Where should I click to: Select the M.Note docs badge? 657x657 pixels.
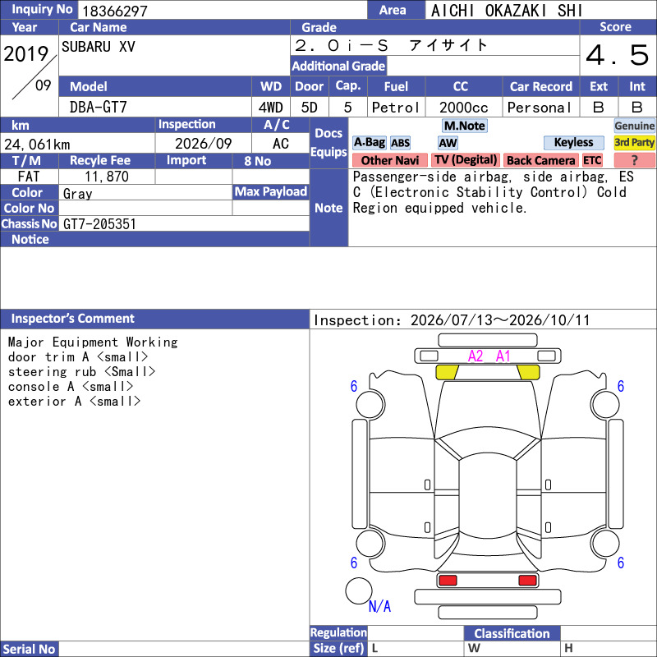pos(464,126)
